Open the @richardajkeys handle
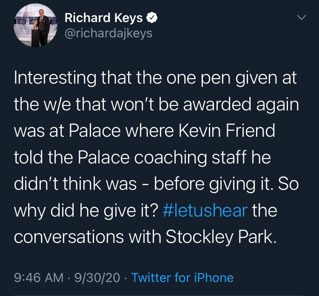319x296 pixels. click(x=108, y=33)
